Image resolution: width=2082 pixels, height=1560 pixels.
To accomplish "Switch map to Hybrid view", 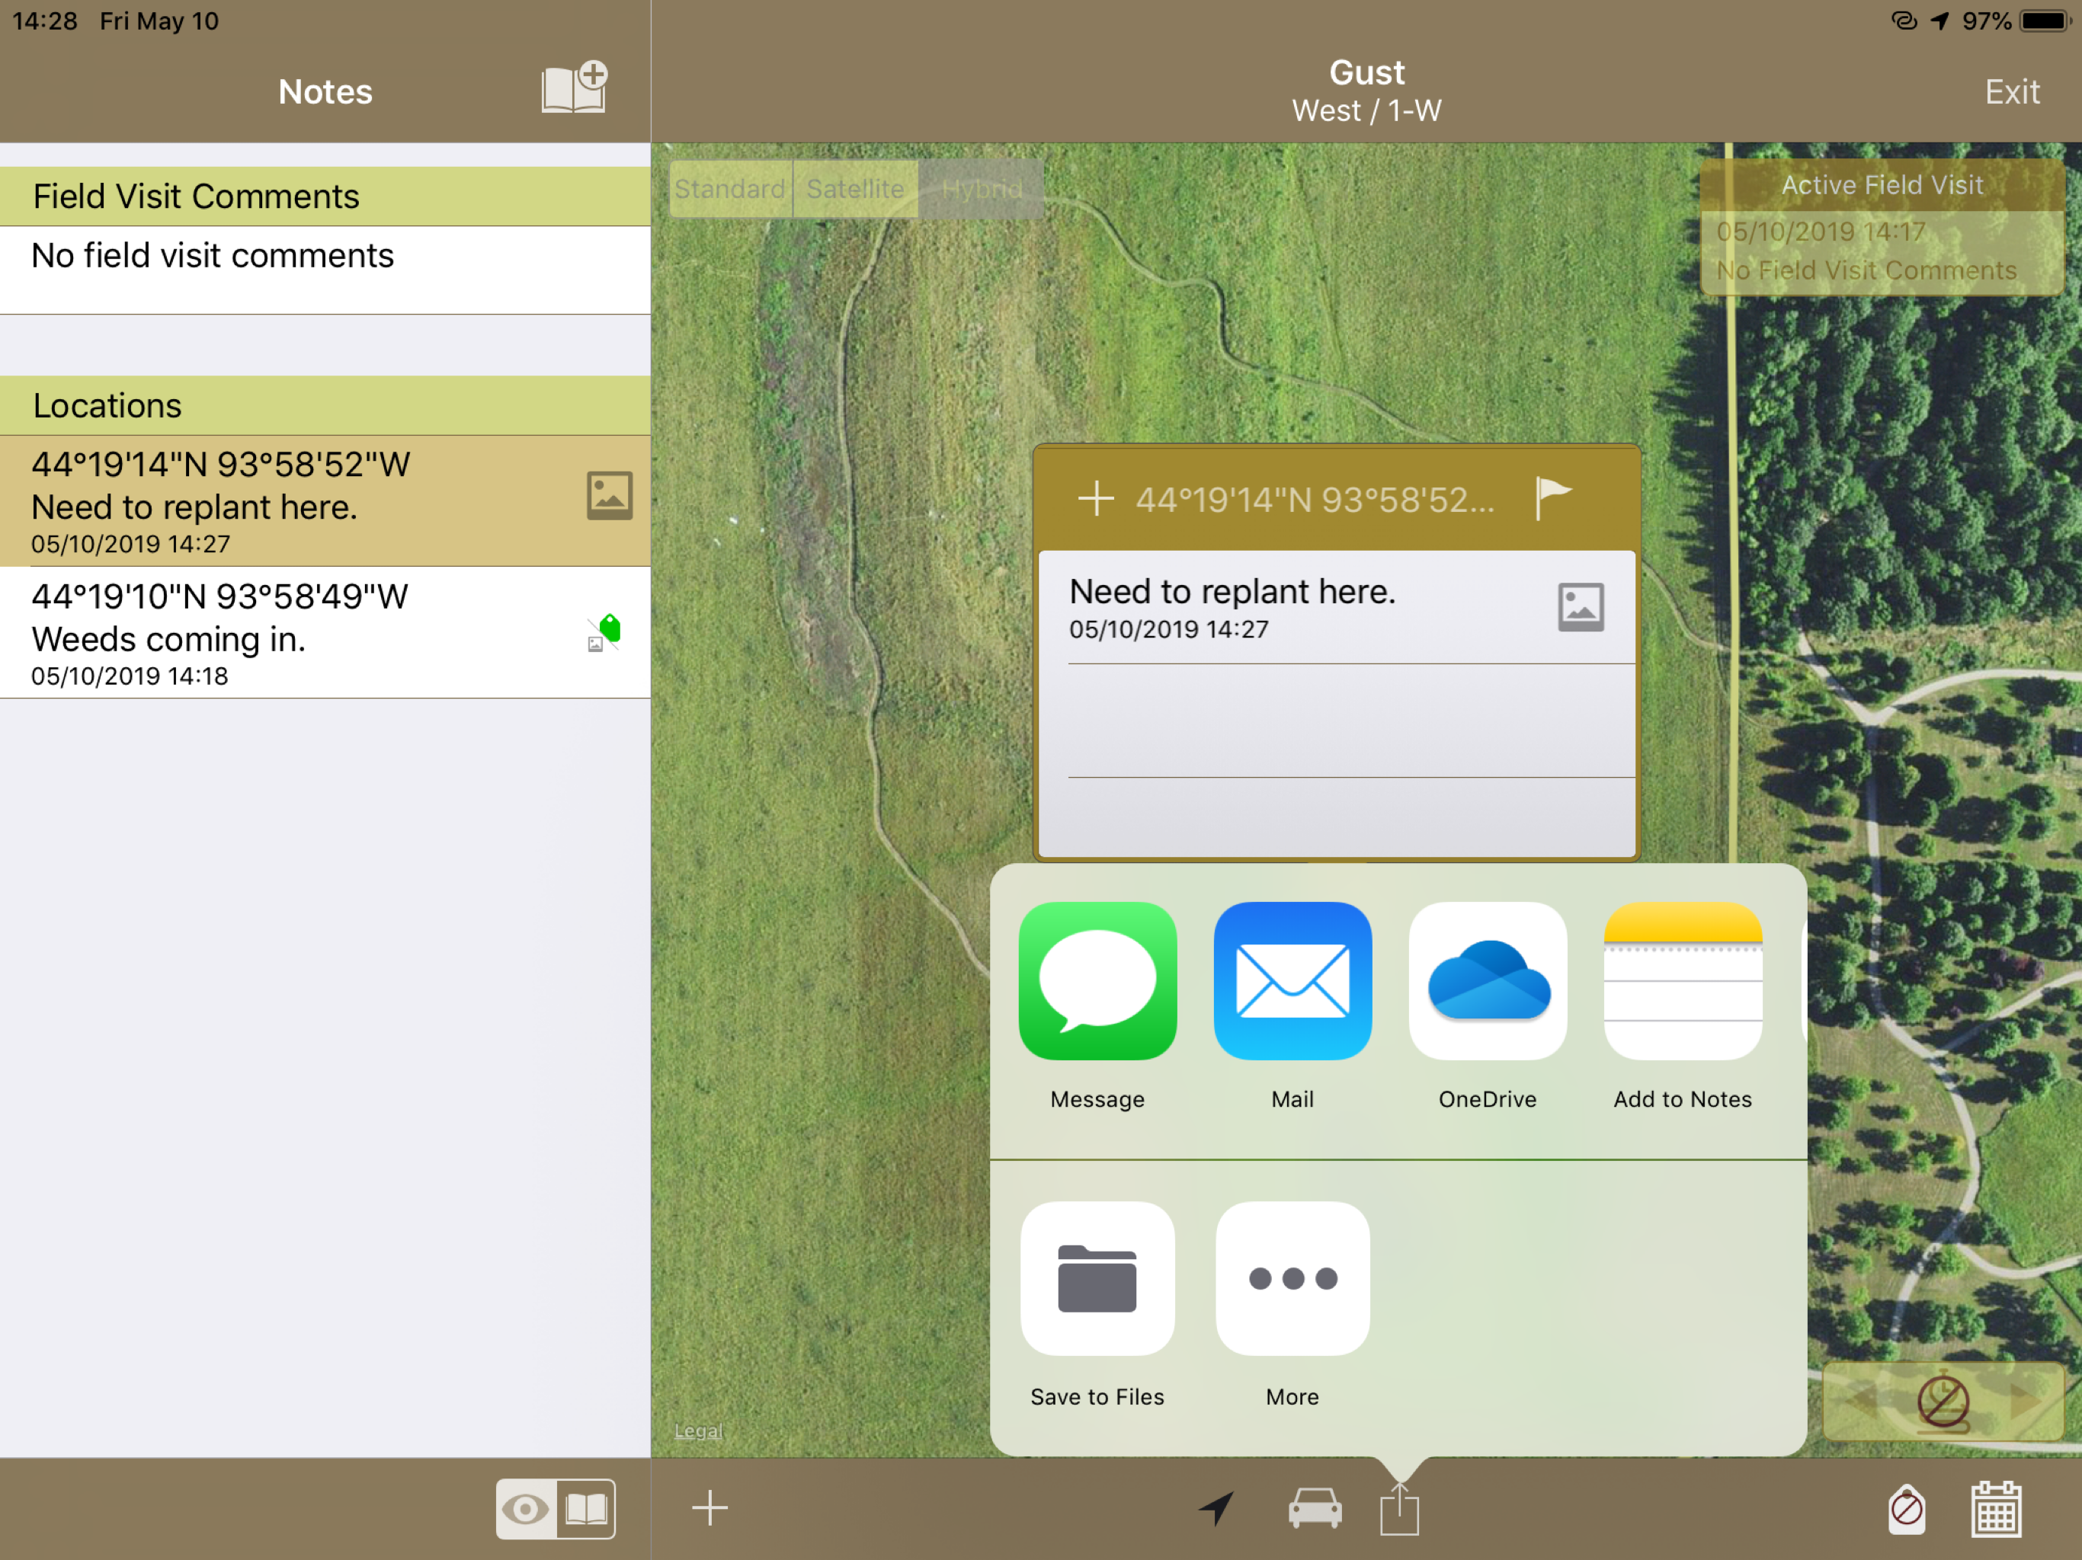I will point(981,189).
